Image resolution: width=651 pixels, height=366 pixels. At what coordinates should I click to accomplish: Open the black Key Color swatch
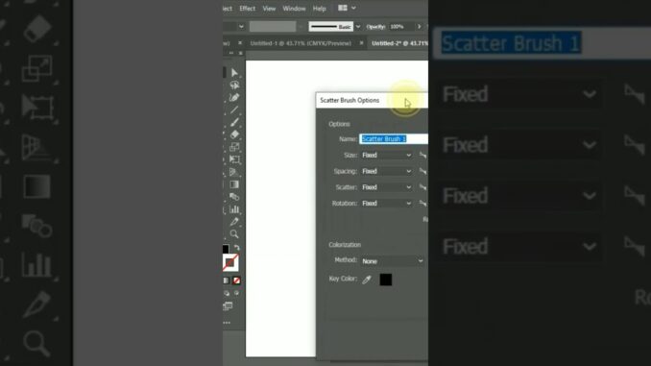pos(386,280)
